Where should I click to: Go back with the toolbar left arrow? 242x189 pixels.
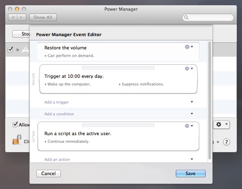tap(13, 18)
